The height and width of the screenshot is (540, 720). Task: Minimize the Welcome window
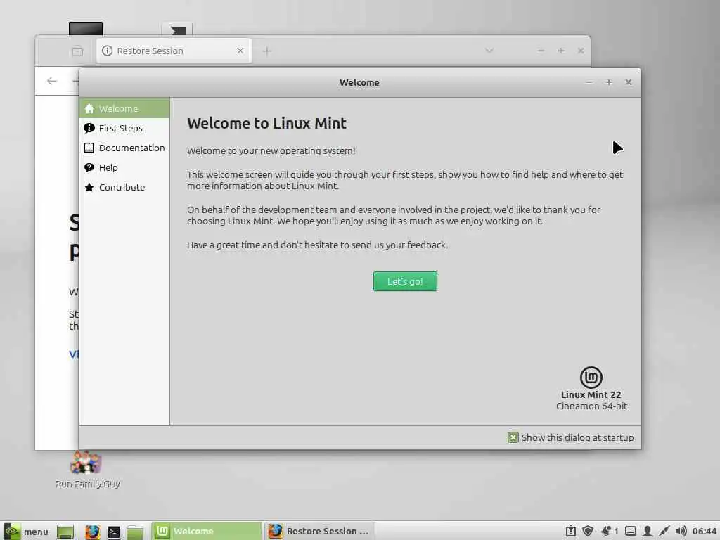click(589, 82)
